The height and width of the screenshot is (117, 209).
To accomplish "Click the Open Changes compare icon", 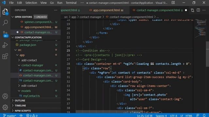I will tap(192, 10).
